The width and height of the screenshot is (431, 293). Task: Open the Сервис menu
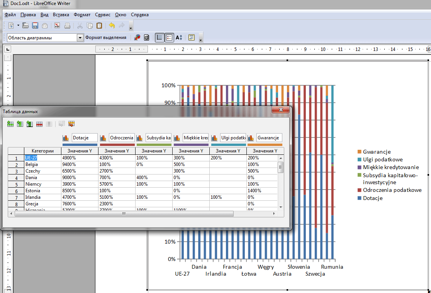coord(103,15)
